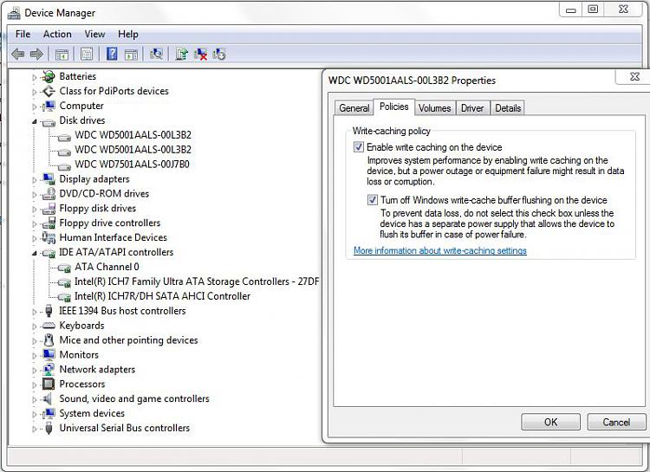Click the IEEE 1394 Bus host controllers icon
Viewport: 650px width, 472px height.
coord(49,311)
